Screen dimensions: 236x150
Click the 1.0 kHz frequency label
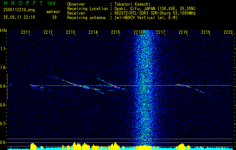click(3, 67)
